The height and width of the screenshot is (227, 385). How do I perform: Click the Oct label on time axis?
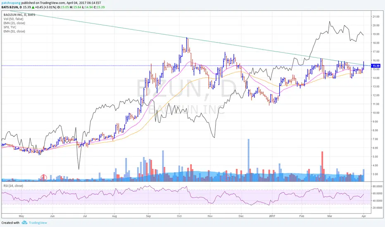pos(179,216)
